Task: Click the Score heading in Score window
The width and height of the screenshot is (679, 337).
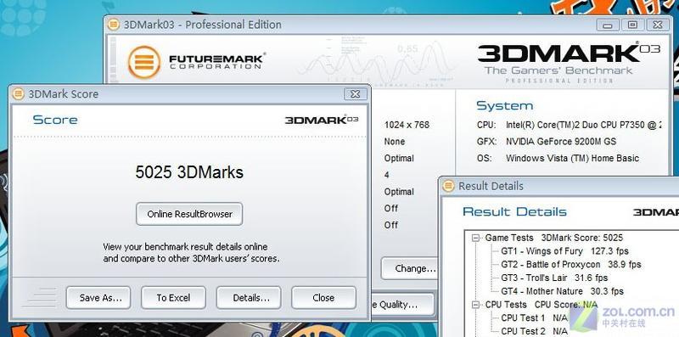Action: (x=55, y=120)
